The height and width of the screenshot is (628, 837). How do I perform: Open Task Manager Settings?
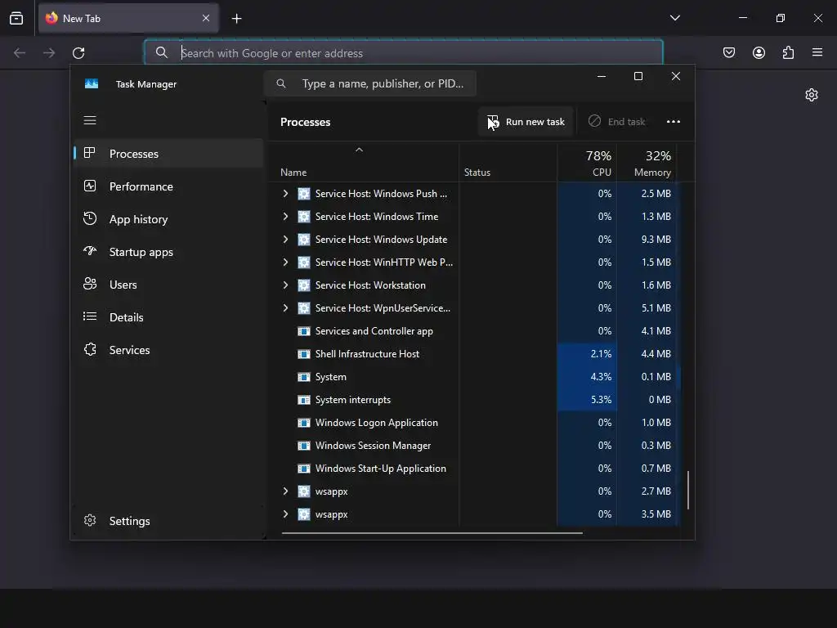tap(168, 521)
